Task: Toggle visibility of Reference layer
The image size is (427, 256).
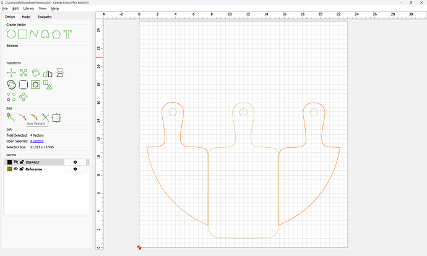Action: pos(16,169)
